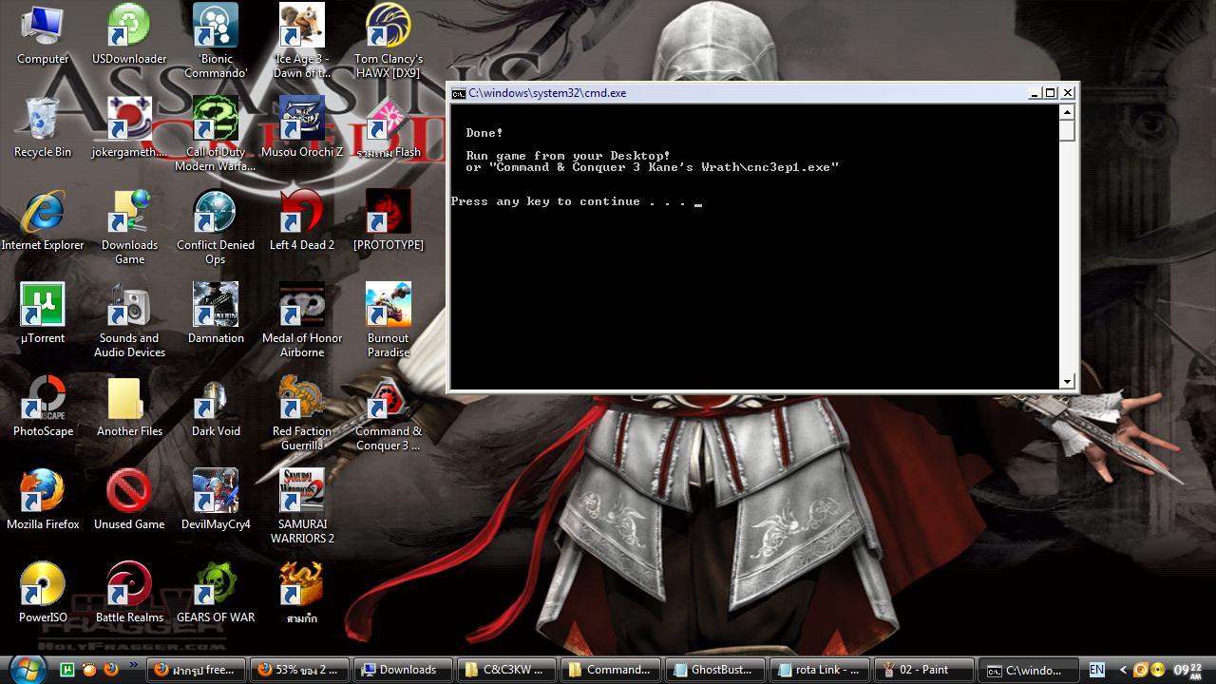Switch to the GhostBust... taskbar button
The image size is (1216, 684).
(714, 670)
